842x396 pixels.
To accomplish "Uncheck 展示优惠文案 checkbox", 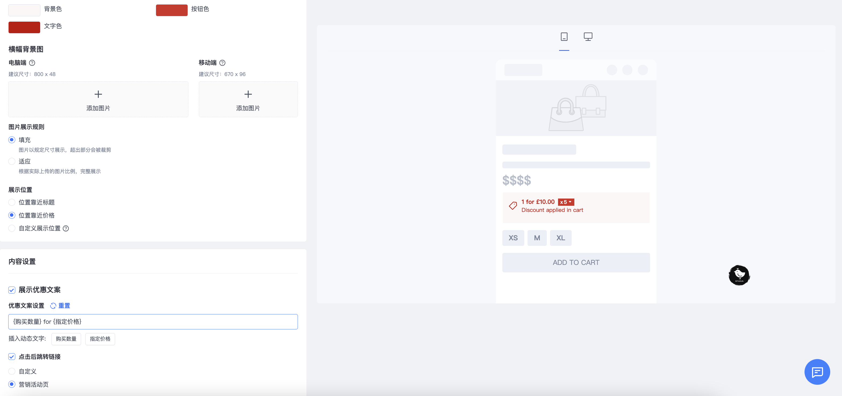I will click(12, 290).
